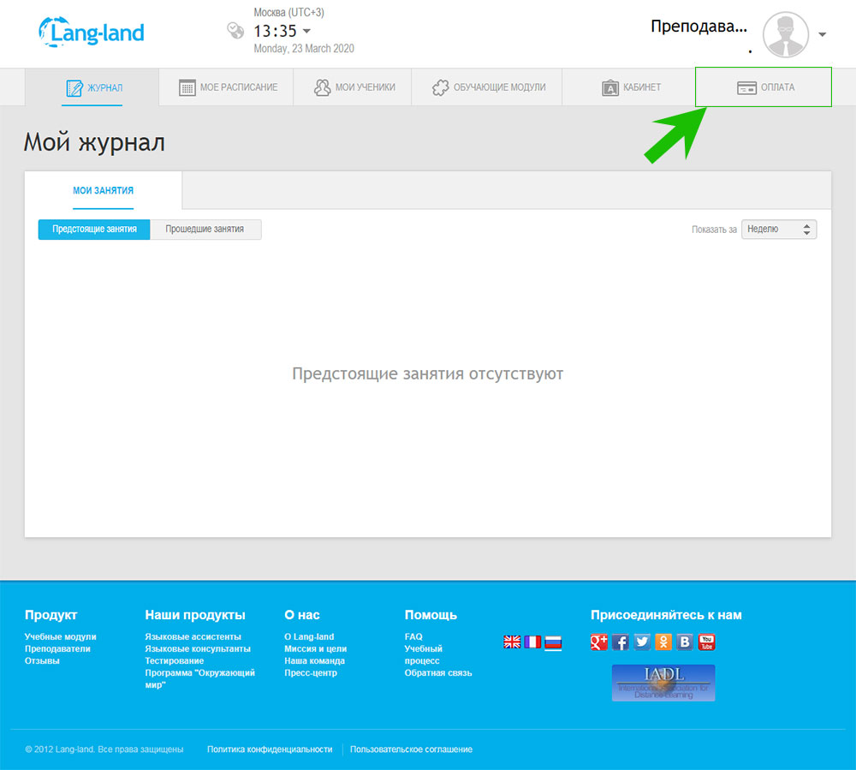Image resolution: width=856 pixels, height=770 pixels.
Task: Switch language to English flag
Action: [x=512, y=642]
